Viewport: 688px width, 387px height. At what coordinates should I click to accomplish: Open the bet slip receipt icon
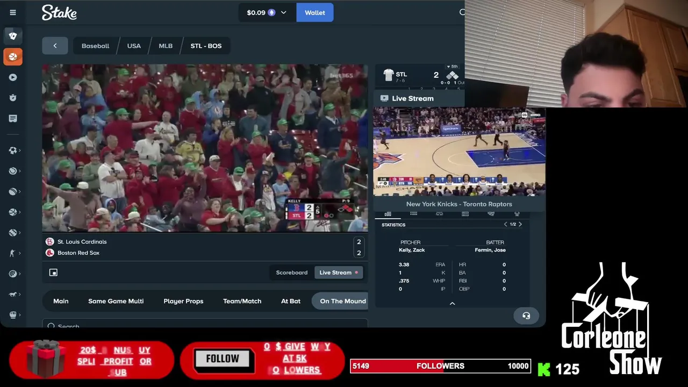tap(13, 118)
